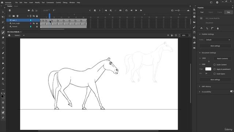Viewport: 234px width, 132px height.
Task: Select the Eyedropper tool
Action: [3, 69]
